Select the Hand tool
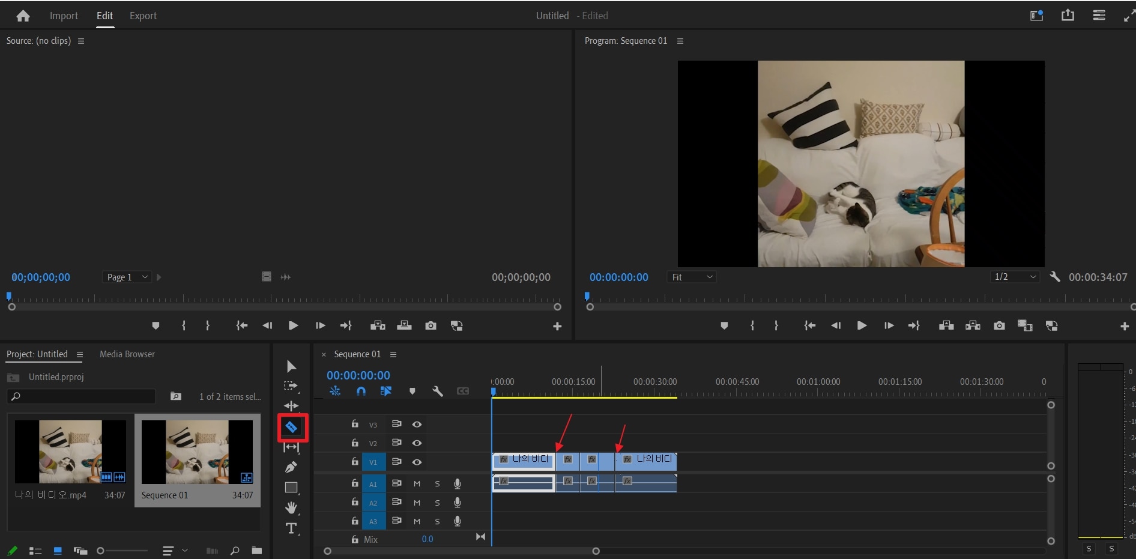This screenshot has width=1136, height=559. [291, 508]
